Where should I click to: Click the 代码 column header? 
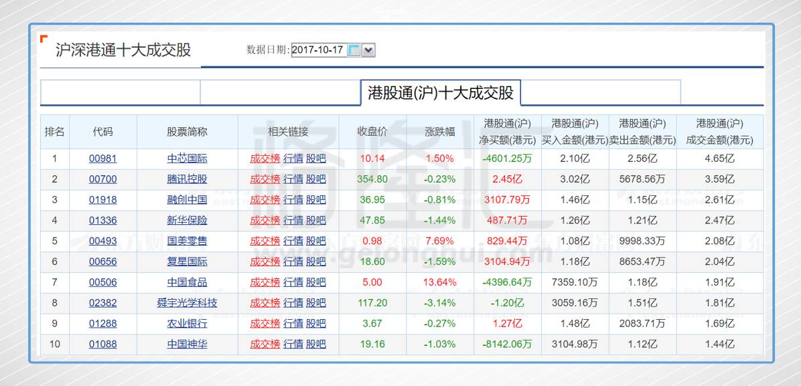click(x=102, y=132)
